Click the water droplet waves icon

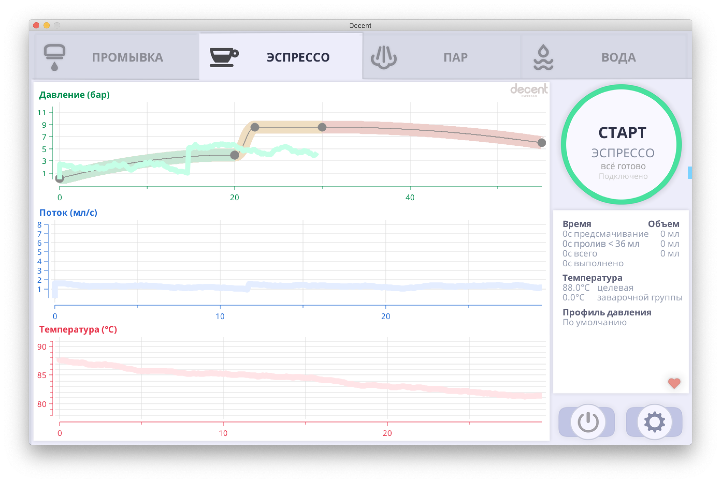click(x=543, y=57)
